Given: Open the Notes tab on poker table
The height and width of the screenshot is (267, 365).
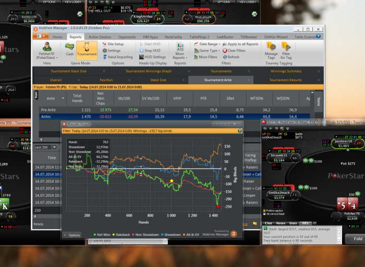Looking at the screenshot, I should click(x=281, y=223).
